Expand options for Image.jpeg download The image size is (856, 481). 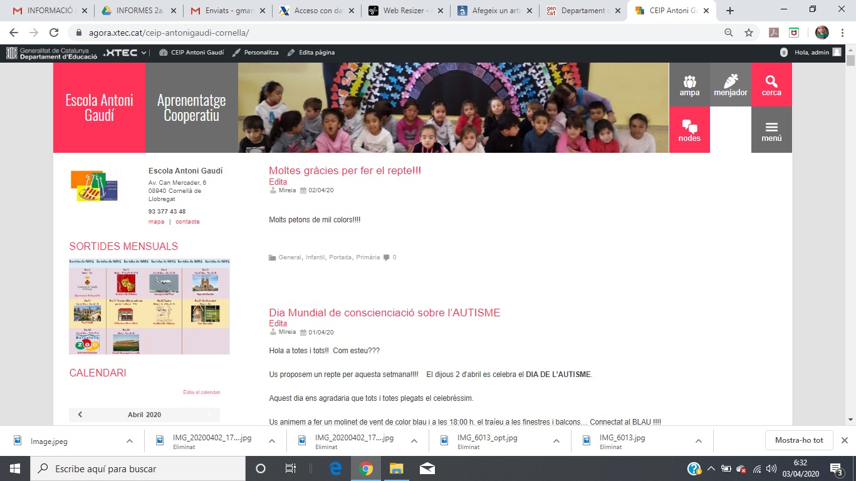[130, 441]
